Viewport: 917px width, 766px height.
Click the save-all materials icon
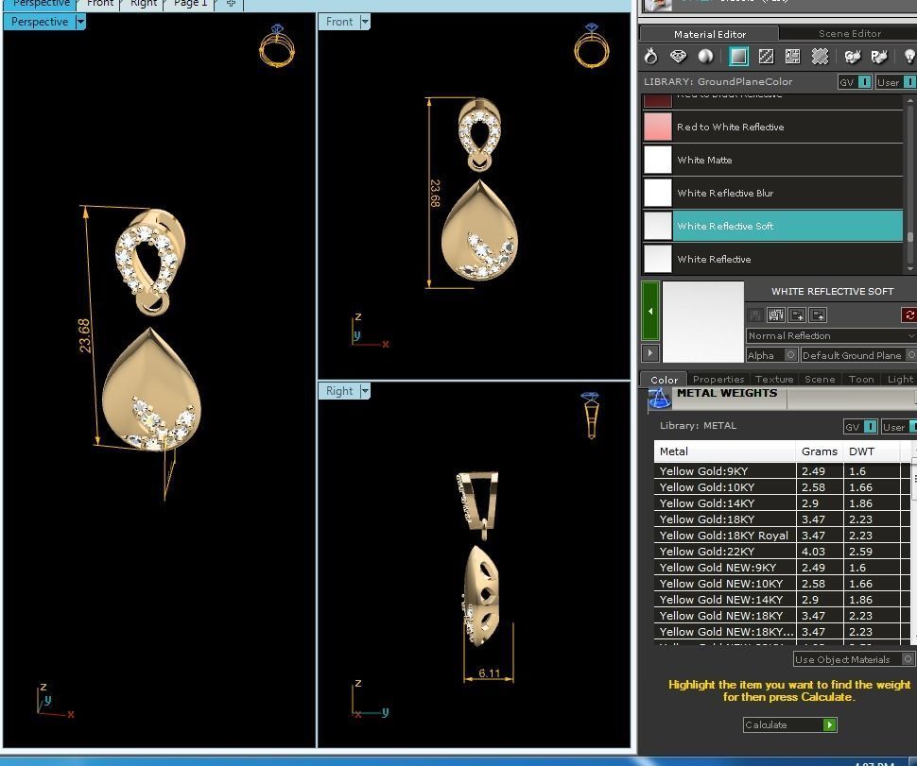(776, 315)
